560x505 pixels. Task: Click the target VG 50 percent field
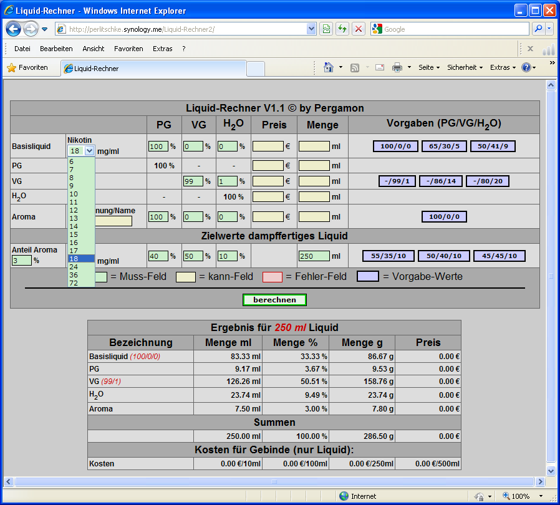coord(193,256)
